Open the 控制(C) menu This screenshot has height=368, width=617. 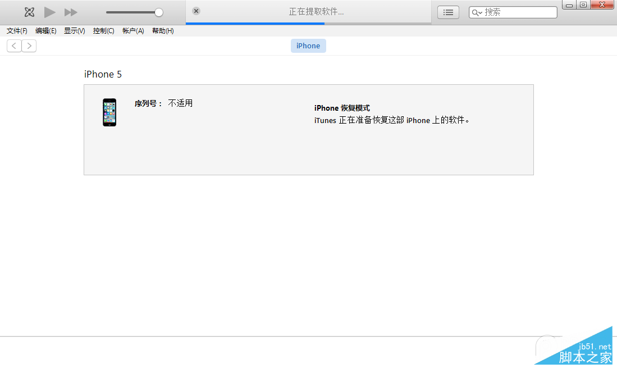point(103,31)
